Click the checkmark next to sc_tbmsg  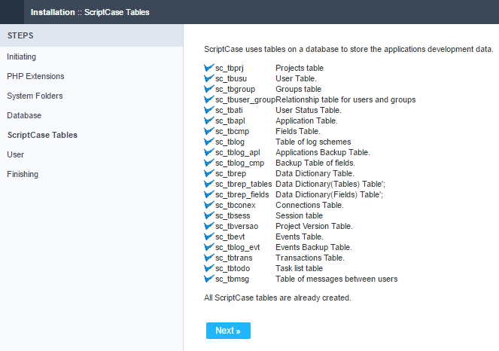(209, 279)
